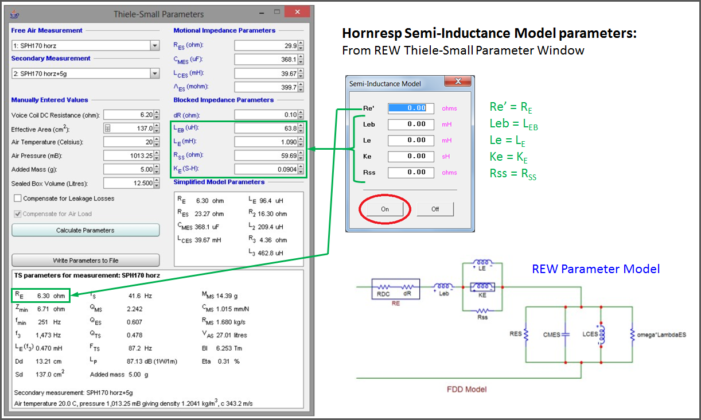Screen dimensions: 701x420
Task: Close the Thiele-Small Parameters window
Action: pos(297,11)
